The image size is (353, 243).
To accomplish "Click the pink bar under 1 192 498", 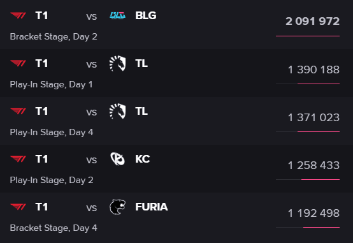I will pyautogui.click(x=322, y=227).
